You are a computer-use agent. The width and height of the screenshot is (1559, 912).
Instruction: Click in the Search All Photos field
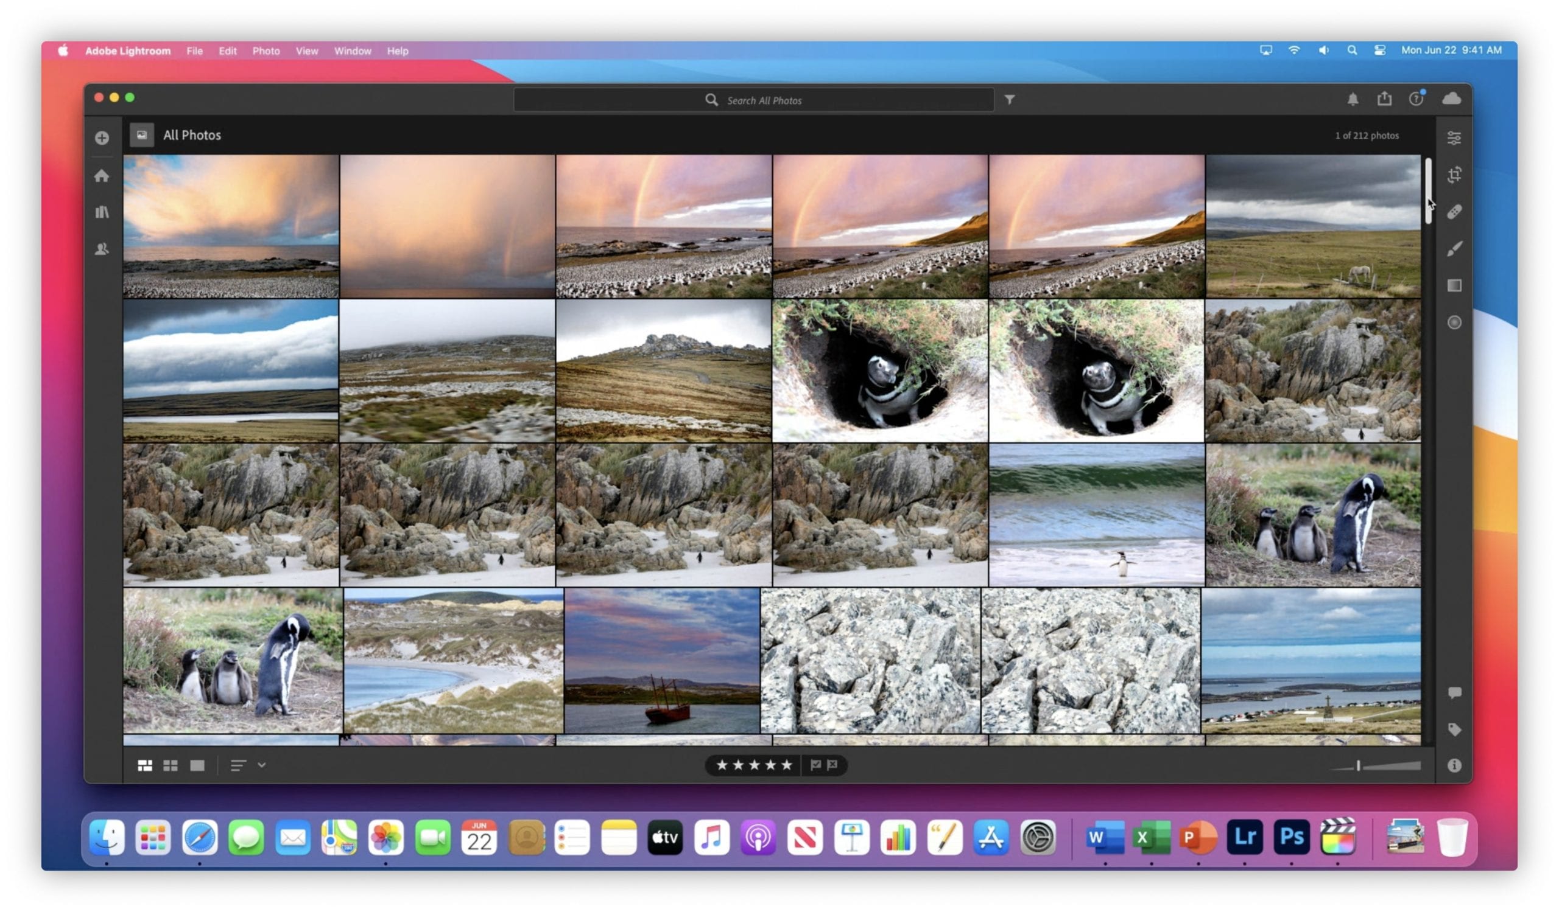coord(753,100)
